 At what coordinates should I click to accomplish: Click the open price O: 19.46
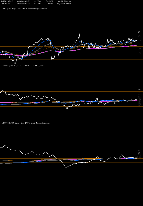[x=37, y=1]
